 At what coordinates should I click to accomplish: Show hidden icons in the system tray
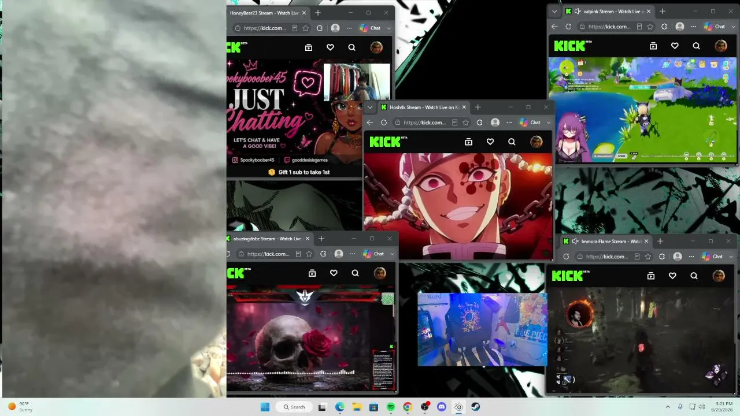click(x=668, y=407)
